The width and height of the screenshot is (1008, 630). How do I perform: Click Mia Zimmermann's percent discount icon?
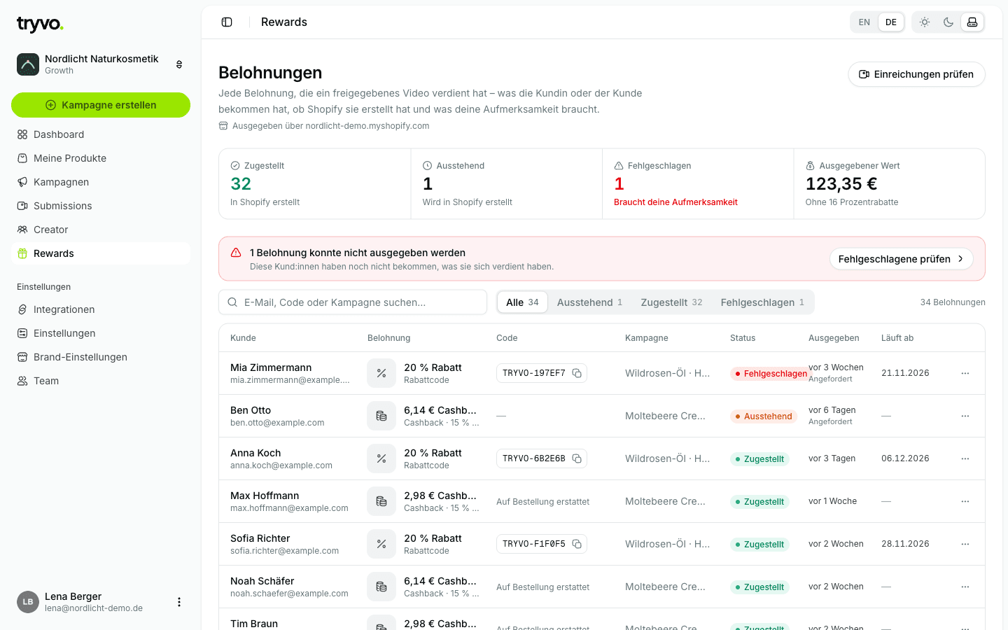[381, 373]
